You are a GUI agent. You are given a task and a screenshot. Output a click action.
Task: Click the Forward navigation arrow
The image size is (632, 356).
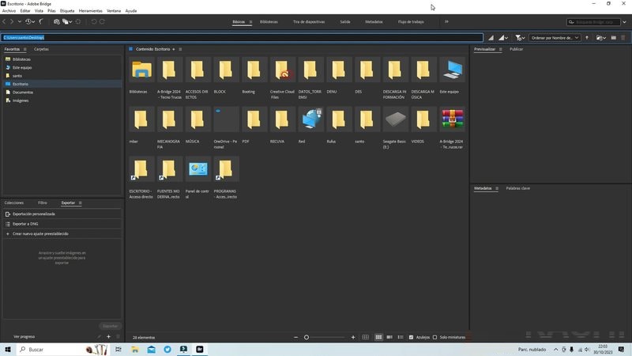12,22
